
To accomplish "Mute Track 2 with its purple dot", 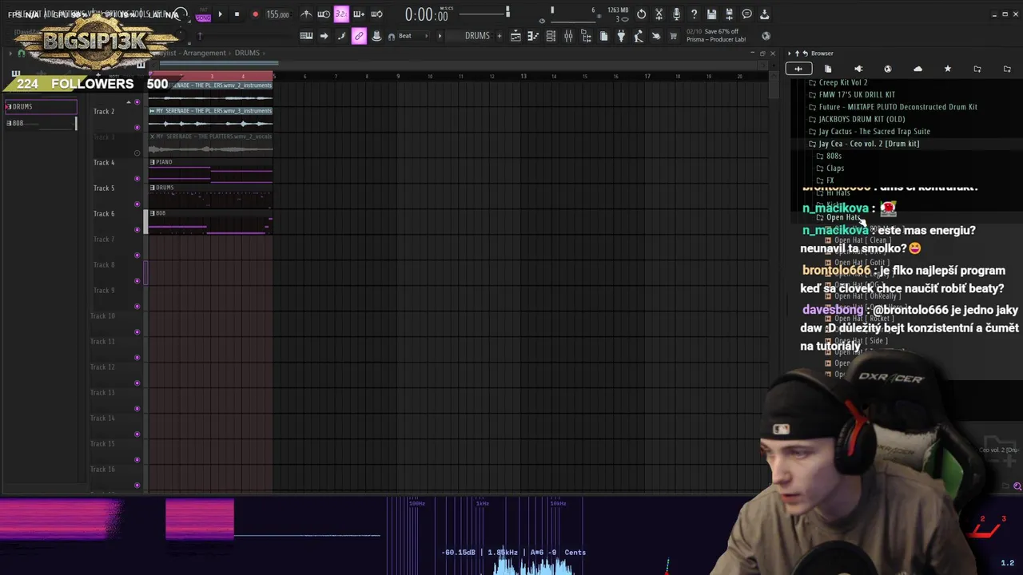I will point(137,128).
